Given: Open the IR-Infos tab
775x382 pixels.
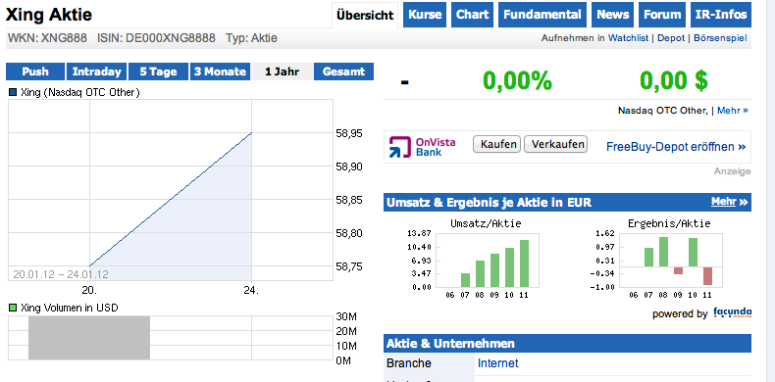Looking at the screenshot, I should click(721, 15).
